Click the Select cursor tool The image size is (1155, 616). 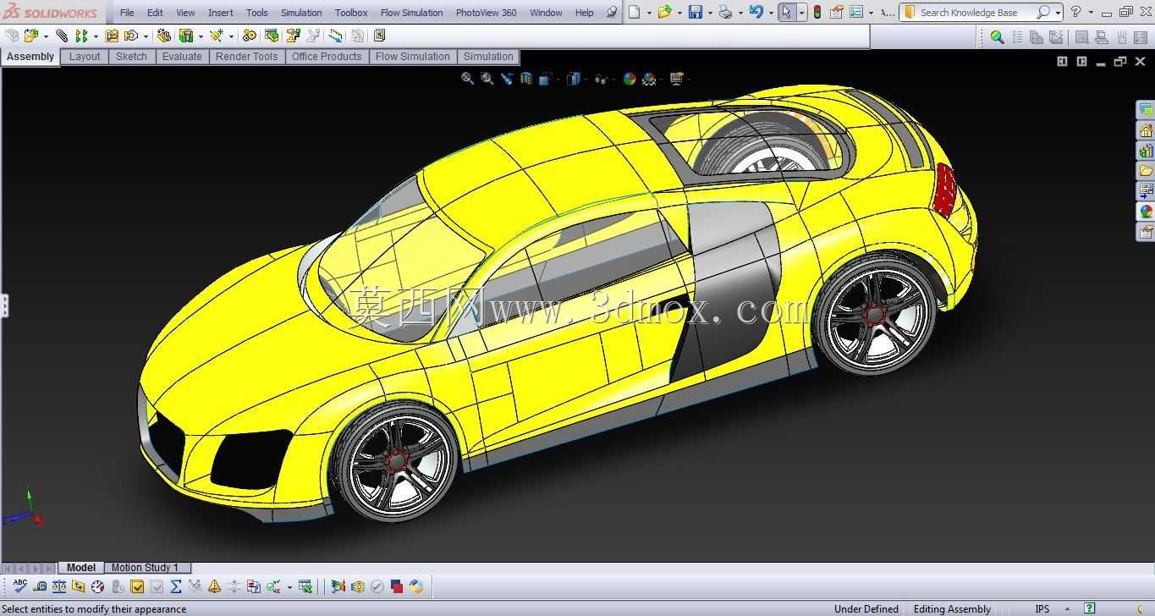coord(787,12)
